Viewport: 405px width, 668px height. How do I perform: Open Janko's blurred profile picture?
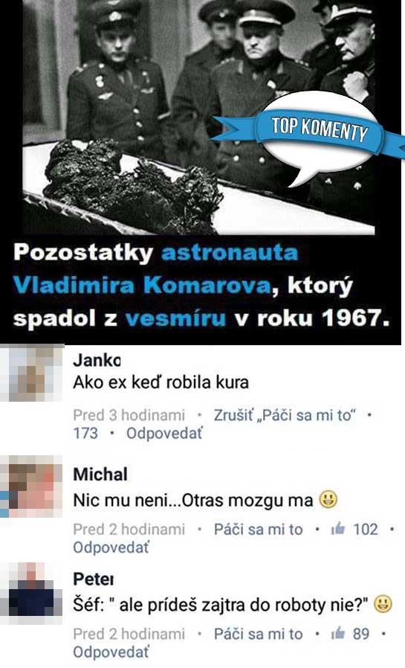tap(32, 373)
